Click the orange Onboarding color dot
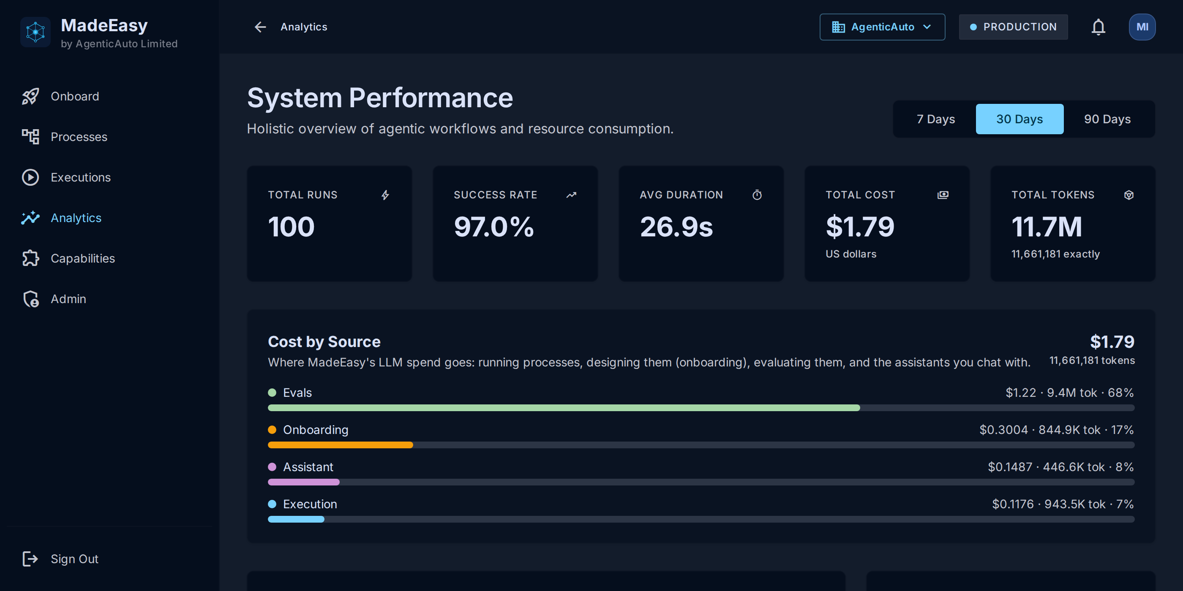 (272, 430)
